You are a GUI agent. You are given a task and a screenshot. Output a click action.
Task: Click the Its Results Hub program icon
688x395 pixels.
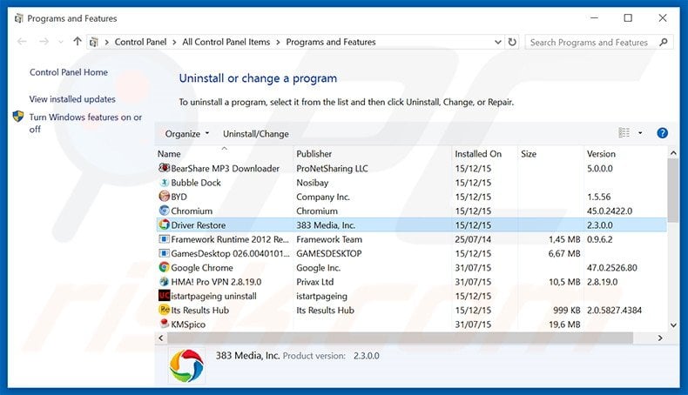pos(164,310)
